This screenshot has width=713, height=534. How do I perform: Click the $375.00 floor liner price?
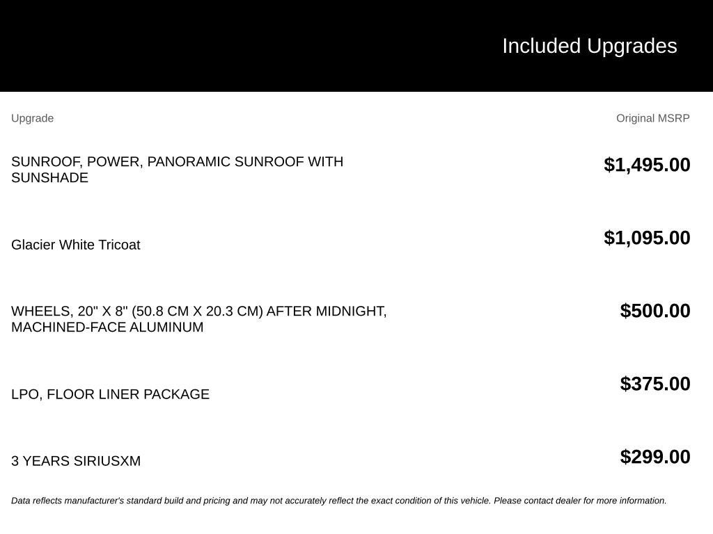(x=655, y=384)
